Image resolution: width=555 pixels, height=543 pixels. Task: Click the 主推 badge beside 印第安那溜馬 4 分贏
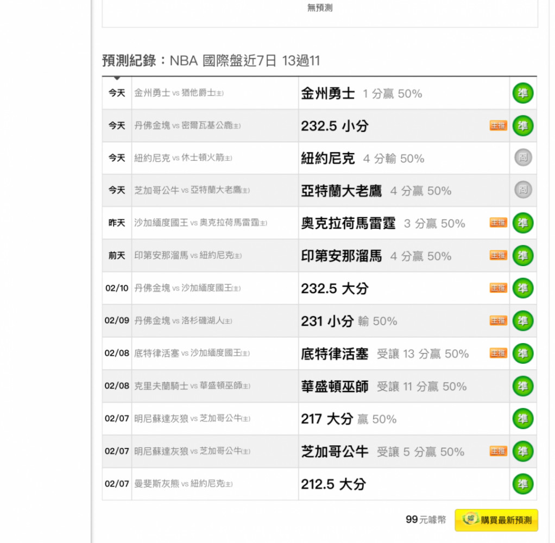[x=499, y=255]
